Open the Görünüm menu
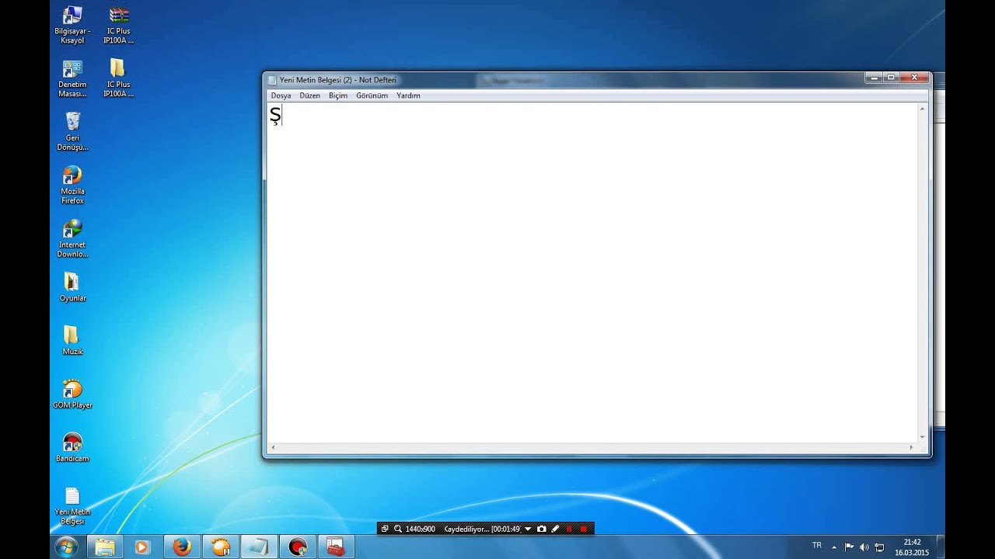 click(372, 95)
